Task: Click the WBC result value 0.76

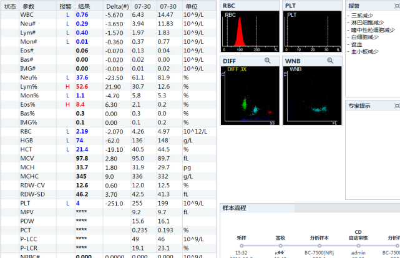Action: pyautogui.click(x=82, y=15)
